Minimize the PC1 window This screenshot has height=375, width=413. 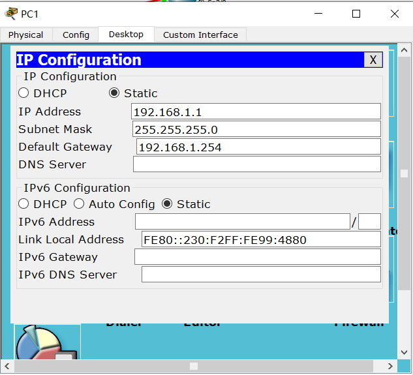click(318, 14)
